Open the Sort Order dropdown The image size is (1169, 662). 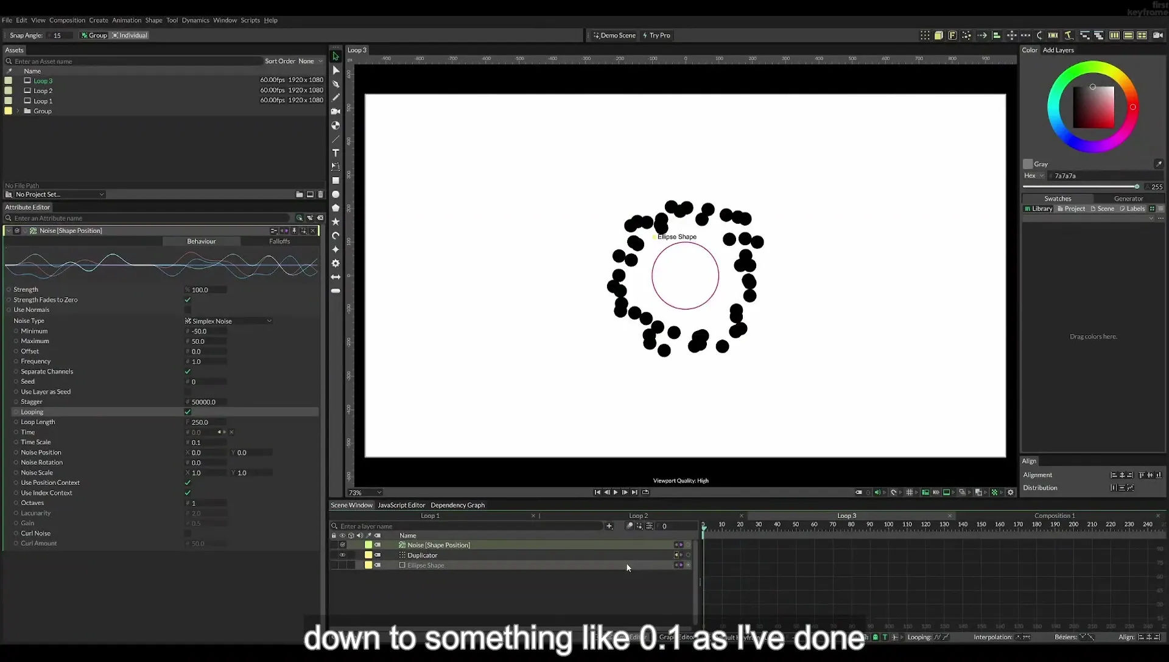coord(311,61)
